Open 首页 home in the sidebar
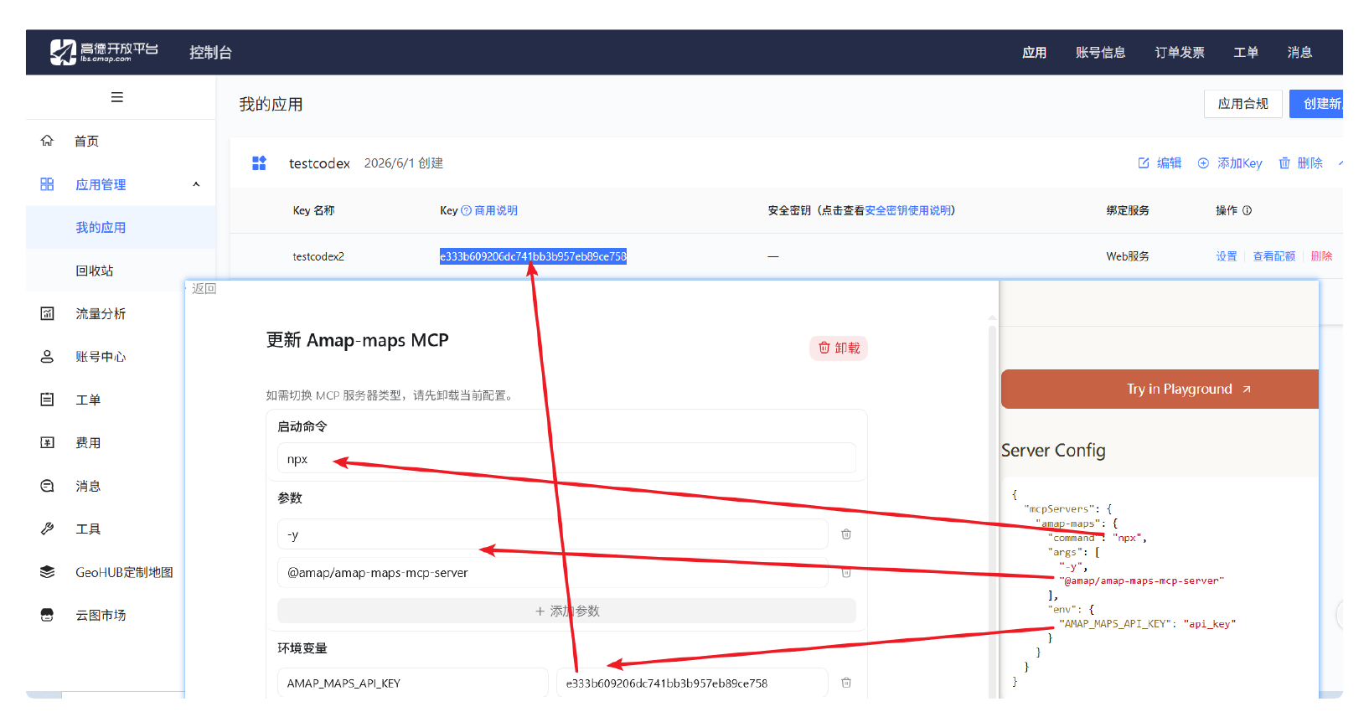The width and height of the screenshot is (1369, 717). pos(86,141)
